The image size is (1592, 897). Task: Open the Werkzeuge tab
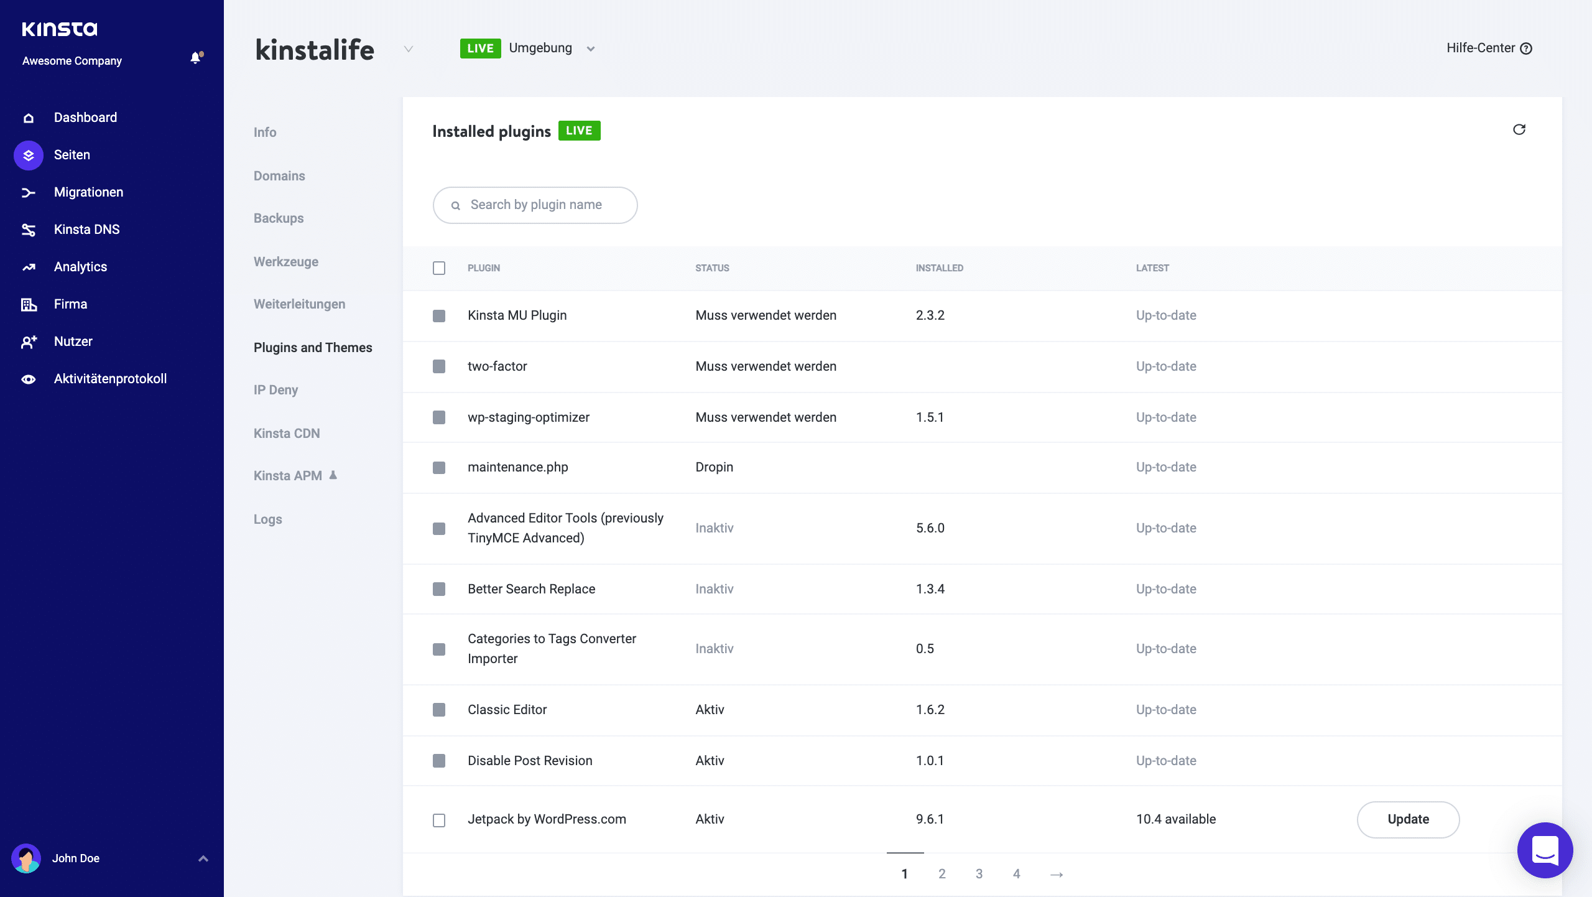pyautogui.click(x=286, y=262)
